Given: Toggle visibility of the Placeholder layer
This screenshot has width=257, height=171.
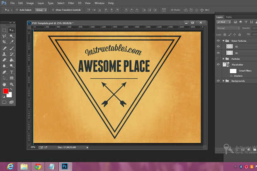Looking at the screenshot, I should click(218, 65).
